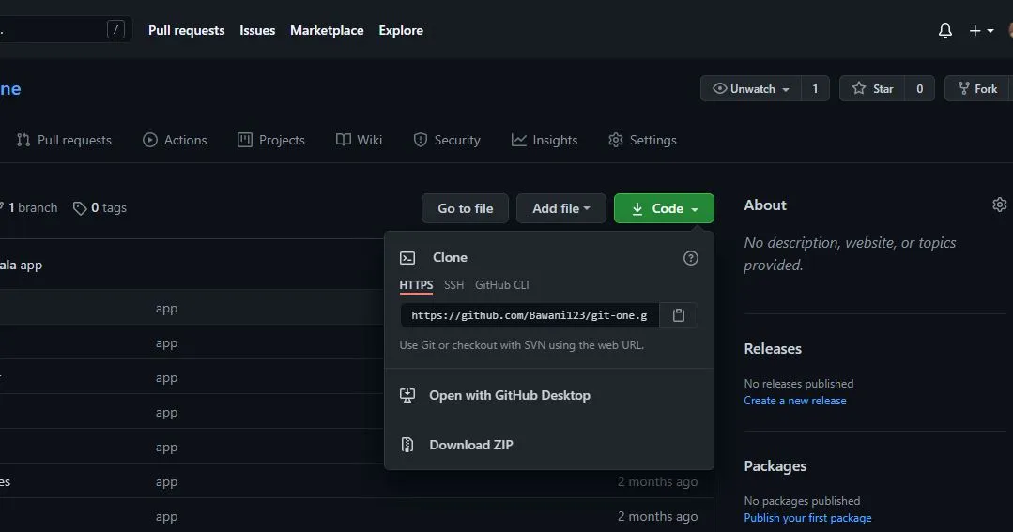Open the plus create-new dropdown

pos(981,30)
